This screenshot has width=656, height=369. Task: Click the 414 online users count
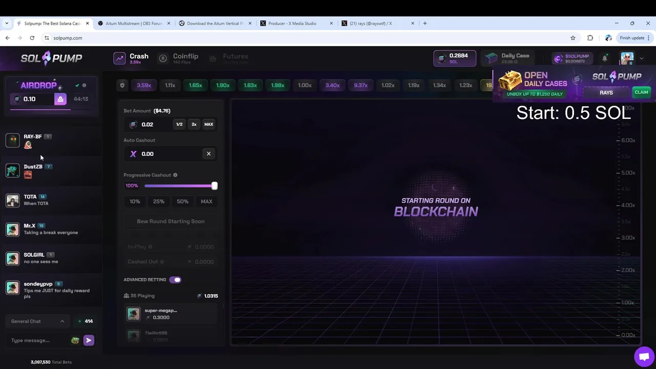[86, 321]
